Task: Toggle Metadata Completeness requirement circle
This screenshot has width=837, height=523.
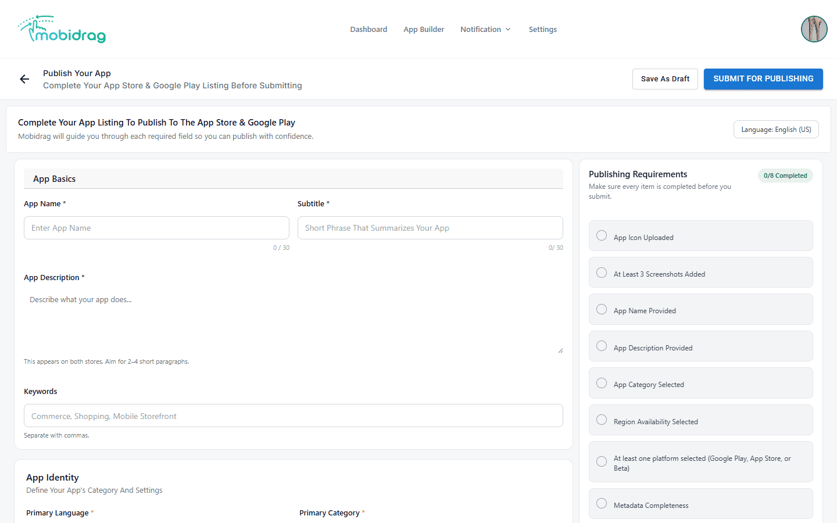Action: (x=602, y=503)
